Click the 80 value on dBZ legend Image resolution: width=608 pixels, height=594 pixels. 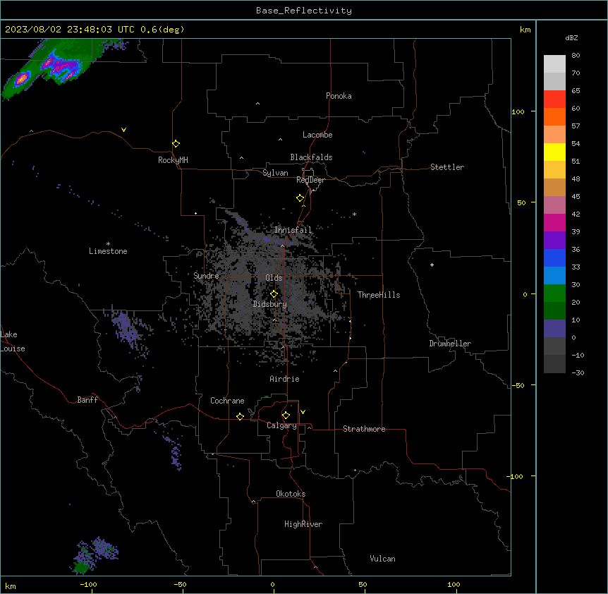point(576,56)
